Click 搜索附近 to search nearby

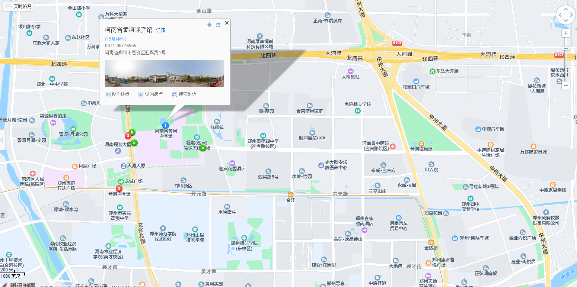tap(184, 94)
